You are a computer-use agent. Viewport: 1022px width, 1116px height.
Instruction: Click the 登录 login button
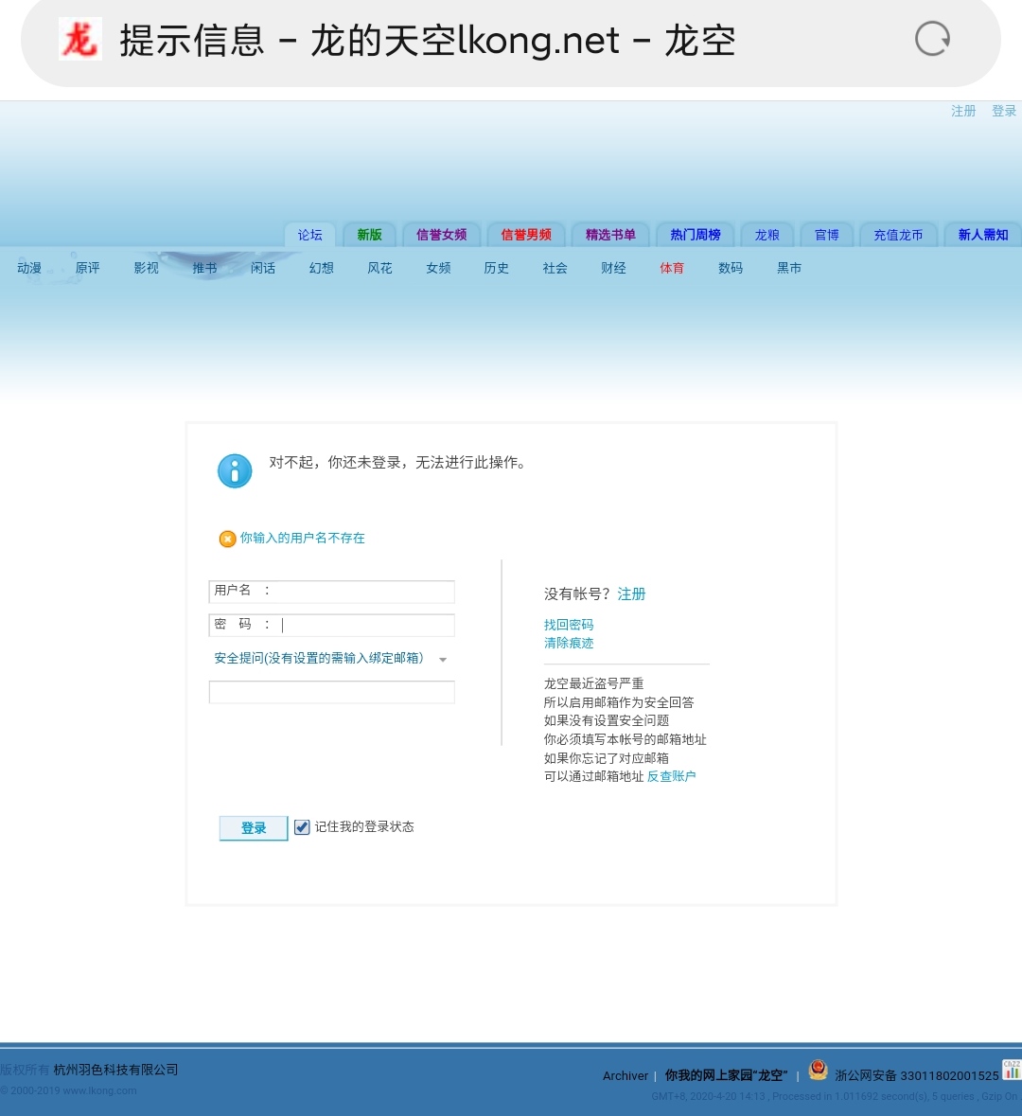coord(253,827)
